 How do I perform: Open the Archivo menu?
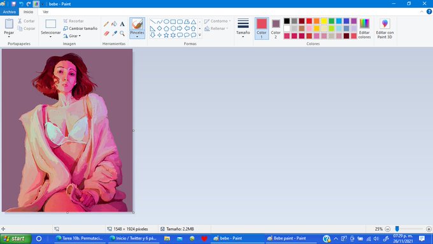tap(10, 12)
